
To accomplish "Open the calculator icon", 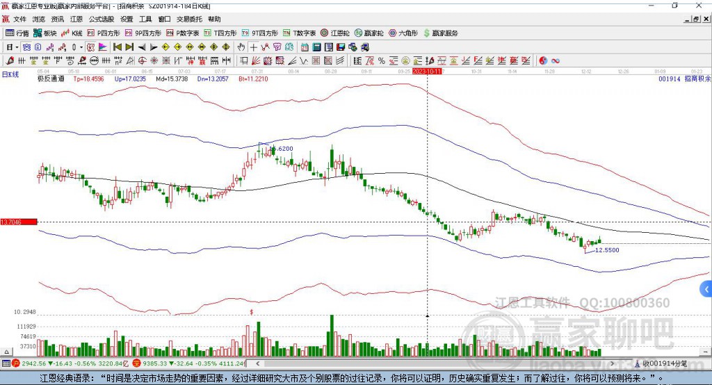I will [x=316, y=47].
